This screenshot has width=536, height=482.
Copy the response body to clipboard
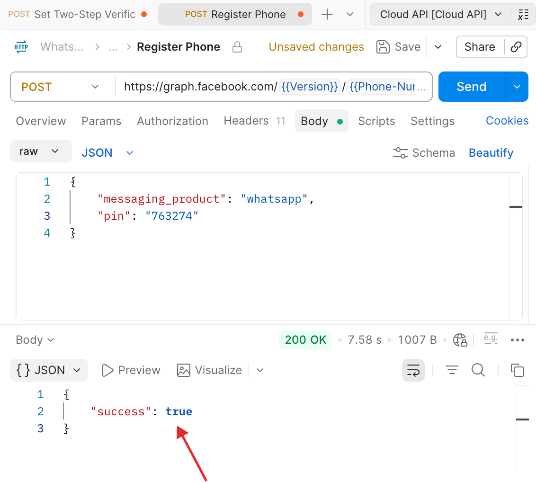pyautogui.click(x=517, y=370)
